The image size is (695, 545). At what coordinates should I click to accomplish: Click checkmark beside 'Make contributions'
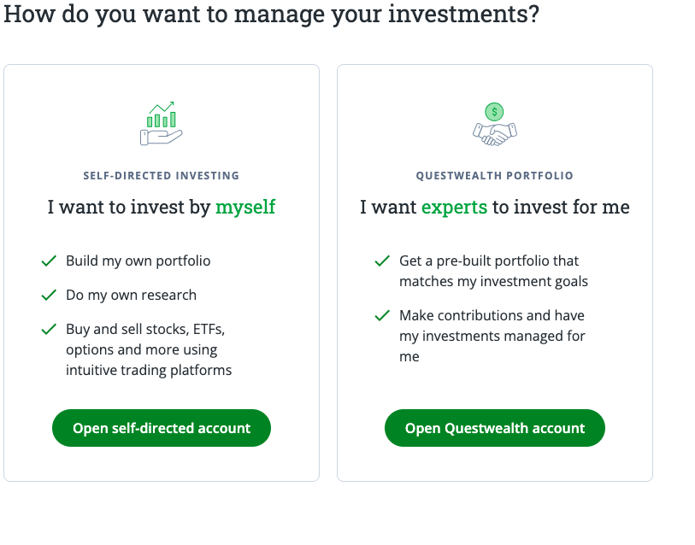point(381,314)
